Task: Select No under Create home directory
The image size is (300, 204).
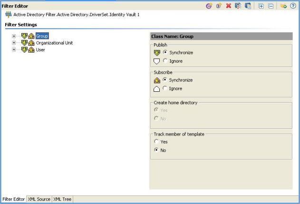Action: point(156,118)
